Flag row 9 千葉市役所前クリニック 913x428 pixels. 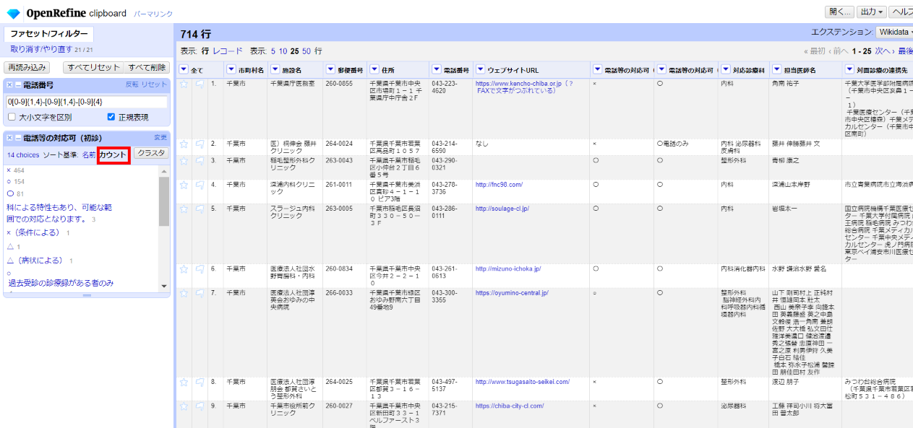200,406
